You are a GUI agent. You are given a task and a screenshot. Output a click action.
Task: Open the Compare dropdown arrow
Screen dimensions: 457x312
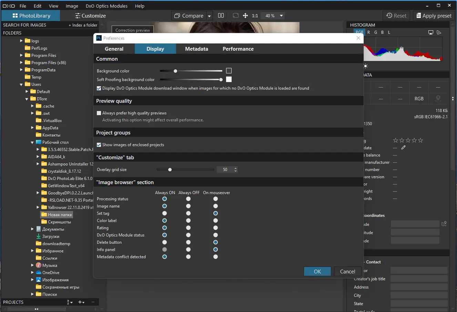[209, 16]
